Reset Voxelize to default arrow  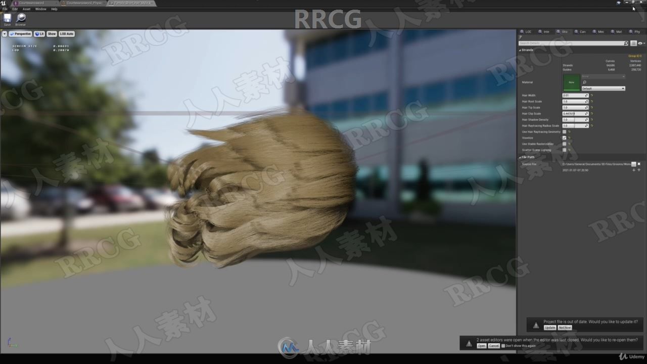coord(570,138)
